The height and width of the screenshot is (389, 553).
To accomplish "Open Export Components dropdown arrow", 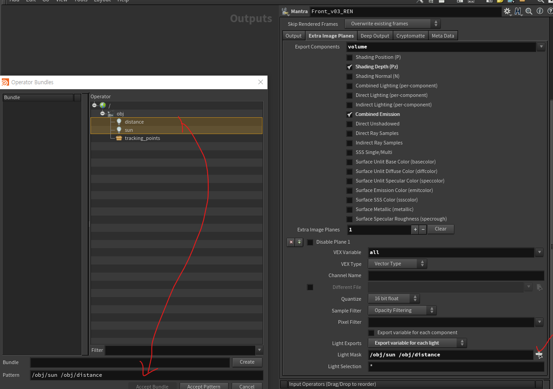I will coord(540,47).
